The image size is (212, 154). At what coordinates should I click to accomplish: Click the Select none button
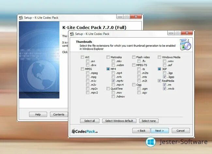click(149, 121)
